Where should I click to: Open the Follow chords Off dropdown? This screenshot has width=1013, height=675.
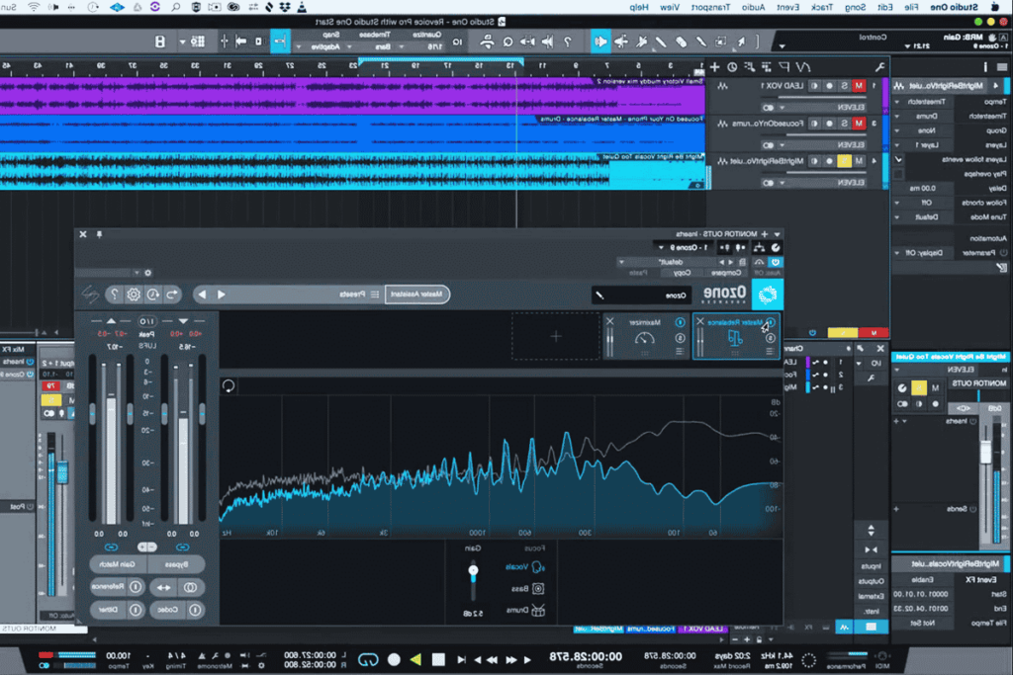tap(921, 203)
